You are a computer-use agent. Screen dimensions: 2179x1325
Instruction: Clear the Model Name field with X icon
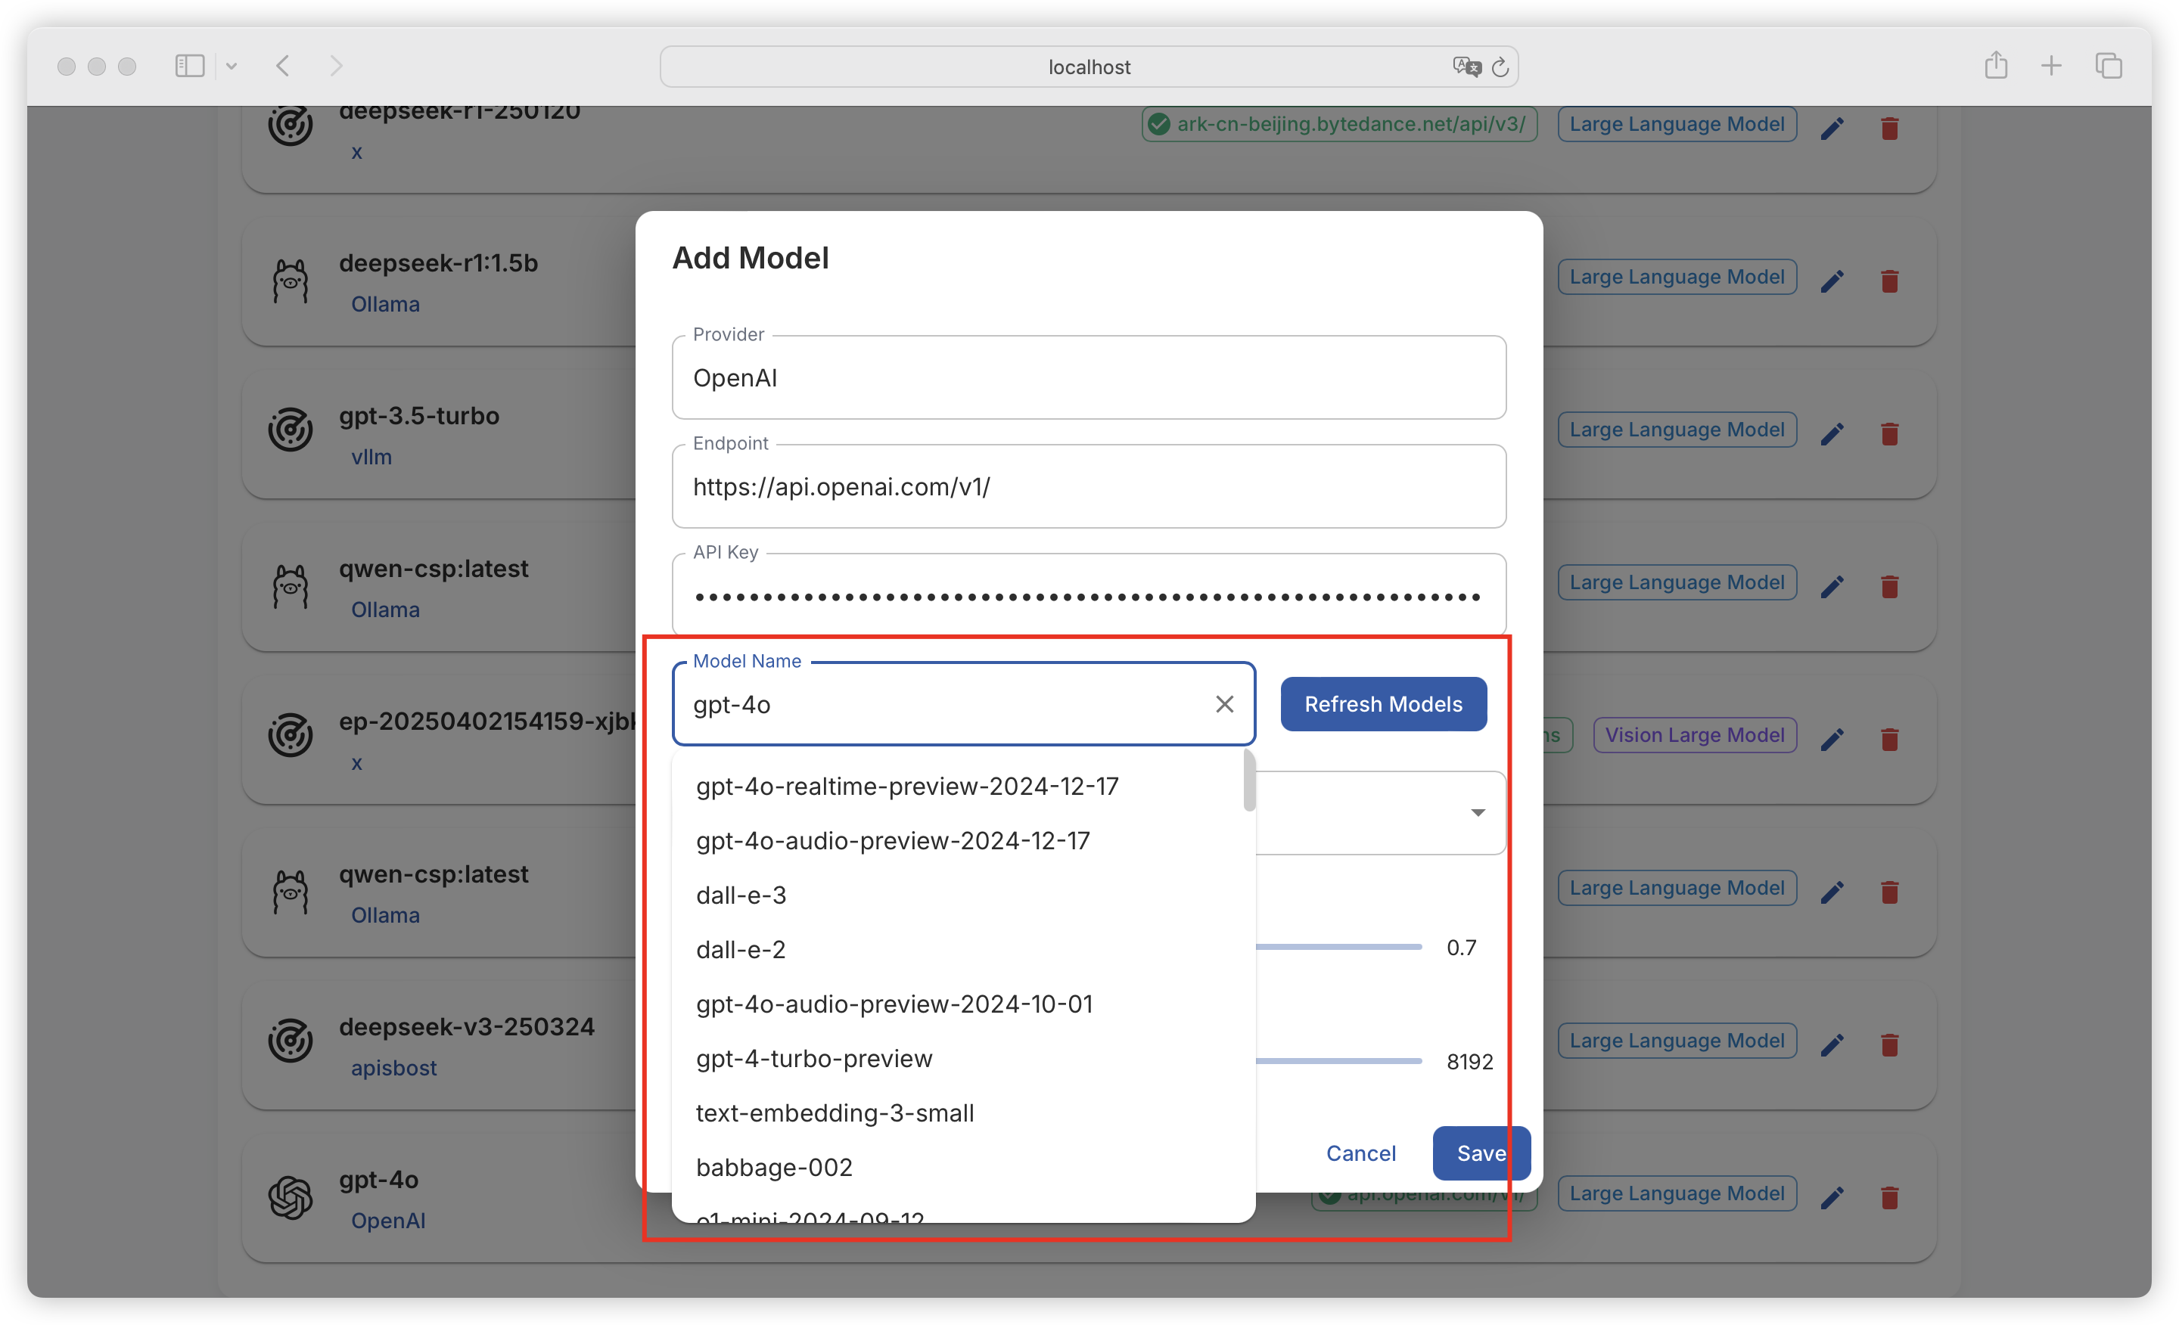(1224, 705)
